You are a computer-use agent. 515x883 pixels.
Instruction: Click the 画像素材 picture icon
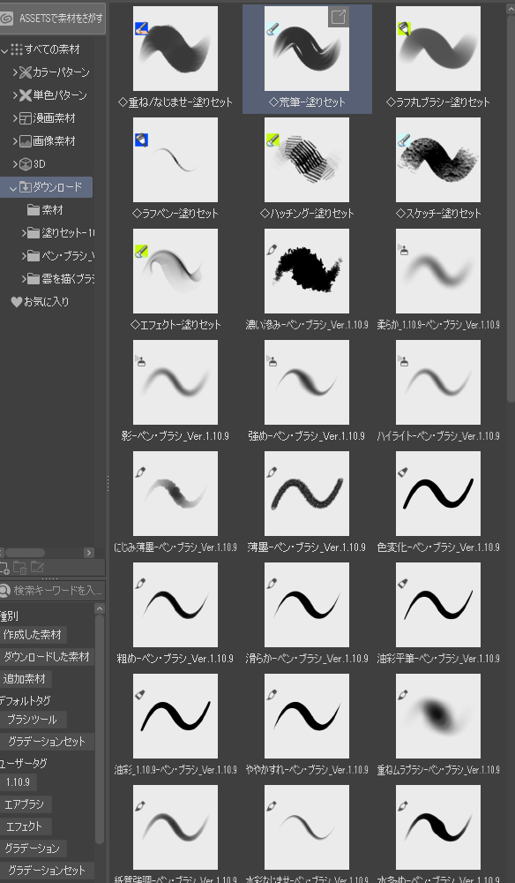click(25, 141)
